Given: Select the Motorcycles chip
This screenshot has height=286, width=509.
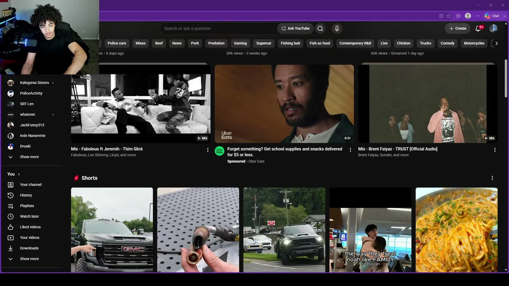Looking at the screenshot, I should coord(474,43).
